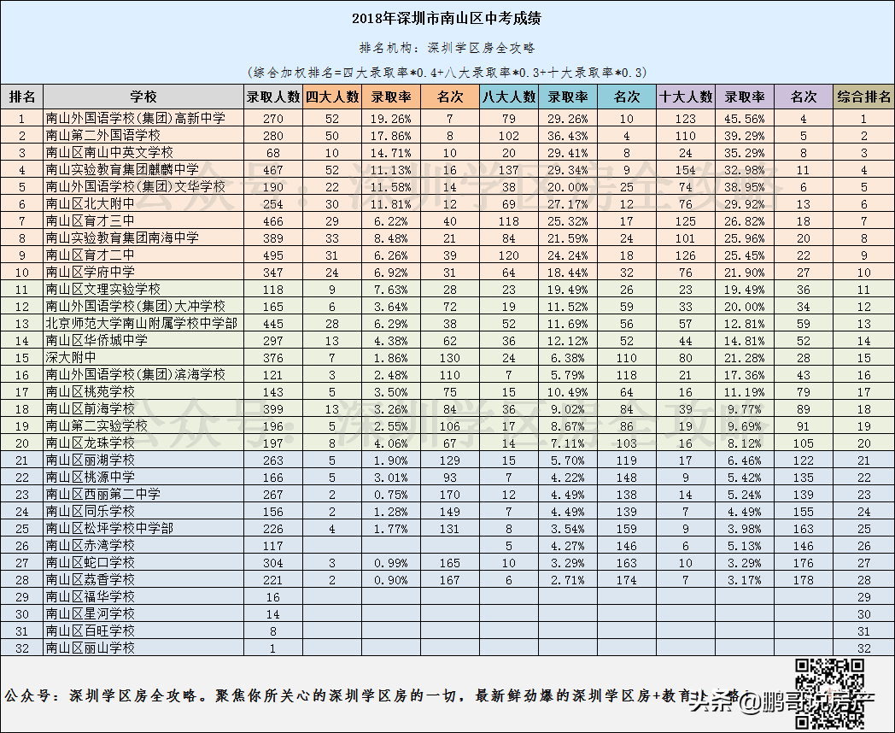Select 南山区赤湾学校 cell
Screen dimensions: 895x733
[x=143, y=546]
